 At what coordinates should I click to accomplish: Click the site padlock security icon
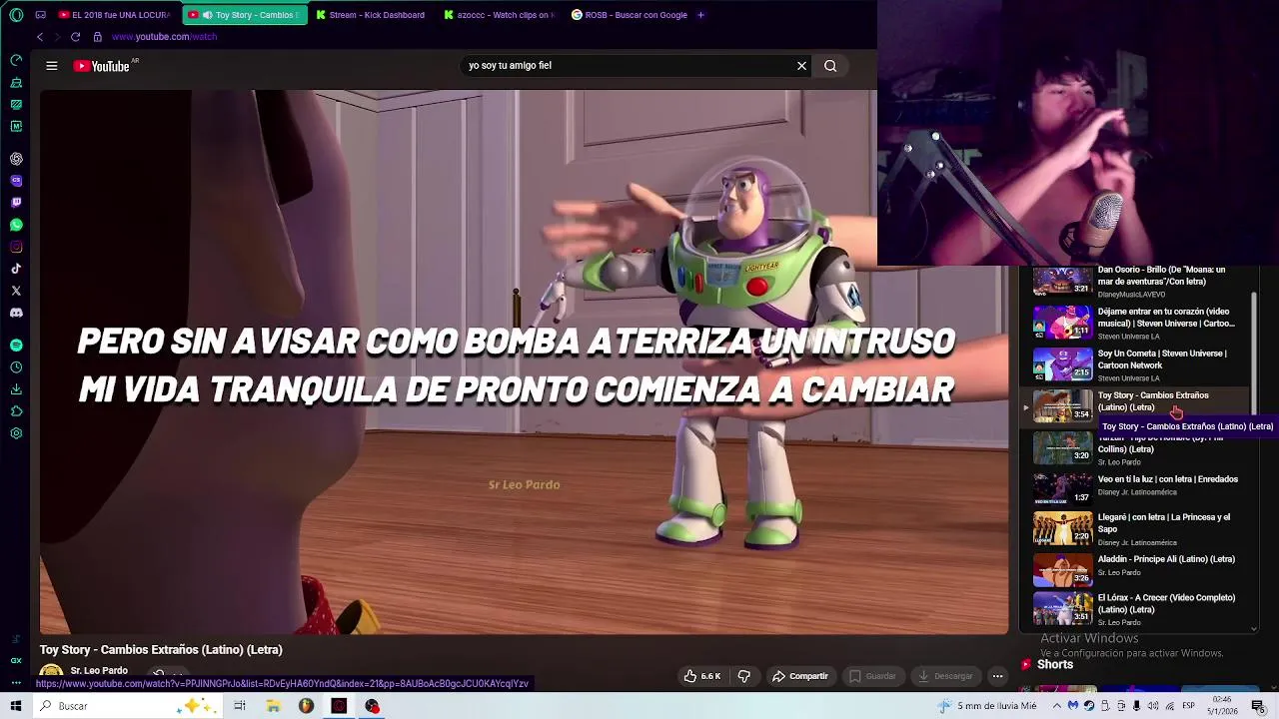(x=97, y=37)
